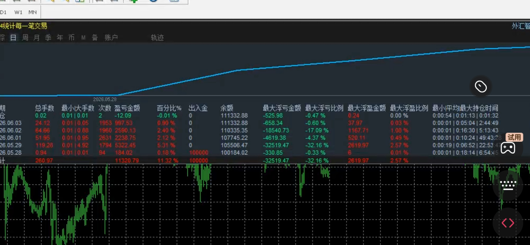Click the profit value 5322.45
Screen dimensions: 530x245
[125, 145]
